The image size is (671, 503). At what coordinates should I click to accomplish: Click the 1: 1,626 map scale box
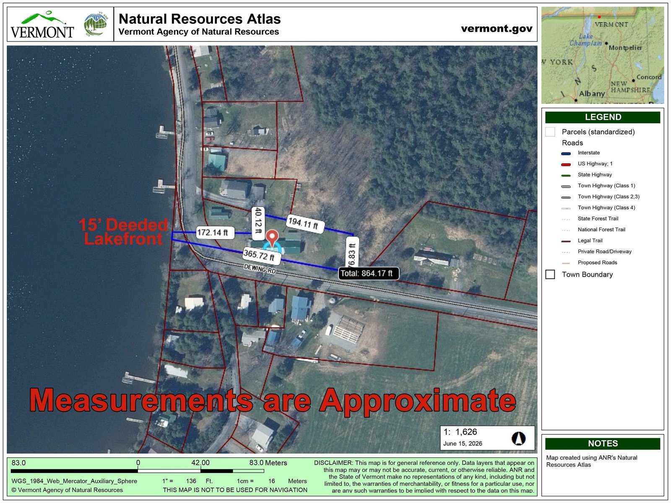coord(487,438)
